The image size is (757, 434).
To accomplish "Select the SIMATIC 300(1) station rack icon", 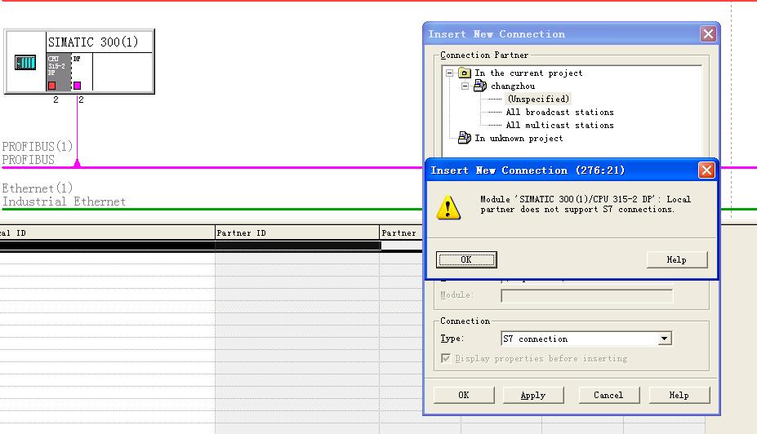I will tap(25, 62).
